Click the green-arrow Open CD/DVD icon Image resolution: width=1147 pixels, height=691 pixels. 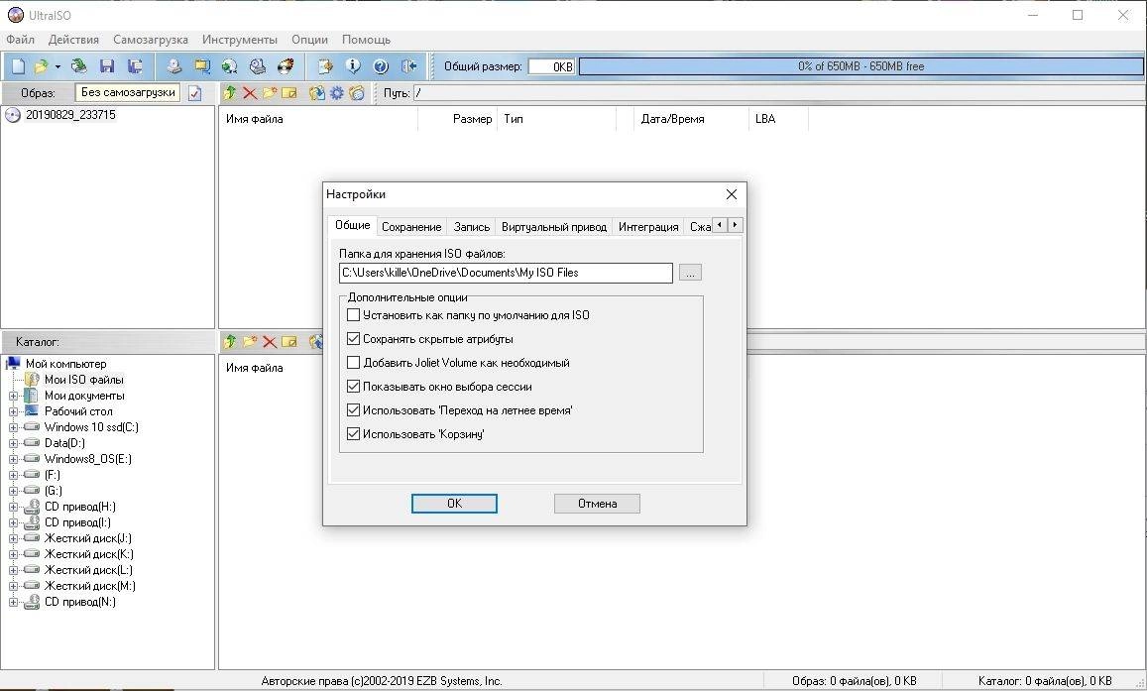tap(79, 66)
